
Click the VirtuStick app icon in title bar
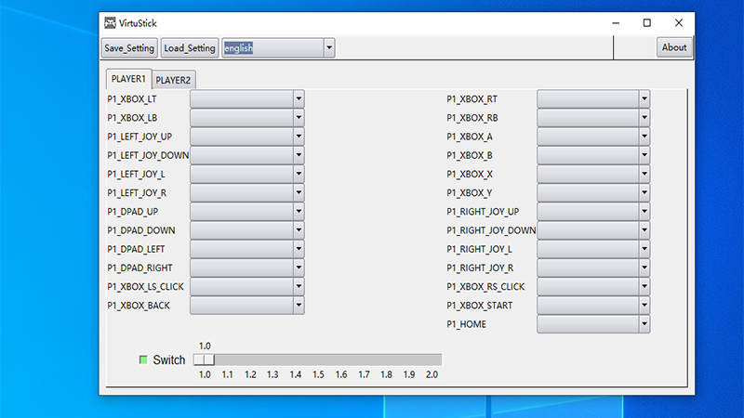coord(111,22)
